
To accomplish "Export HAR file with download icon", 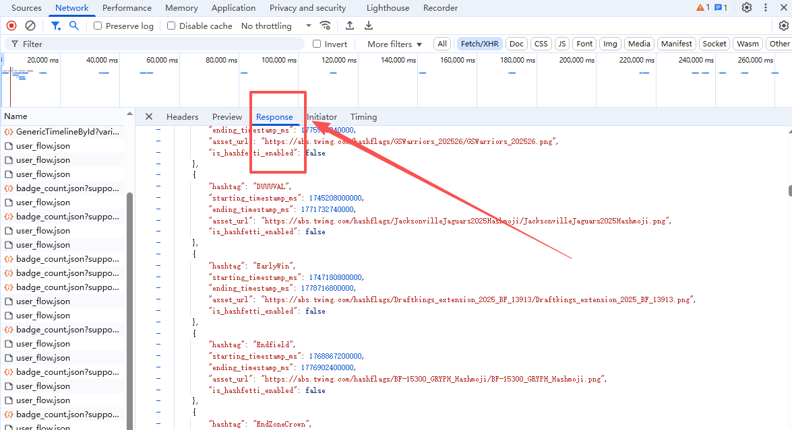I will [x=369, y=26].
